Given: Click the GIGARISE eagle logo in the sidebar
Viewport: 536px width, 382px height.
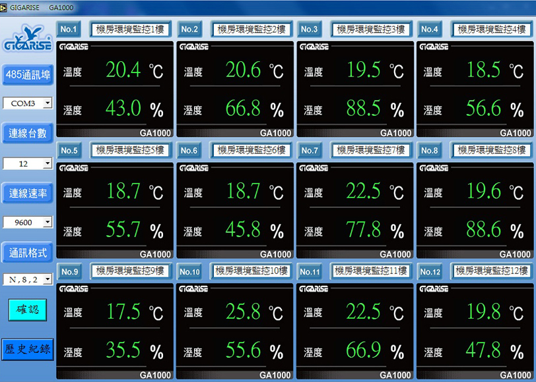Looking at the screenshot, I should pos(27,38).
